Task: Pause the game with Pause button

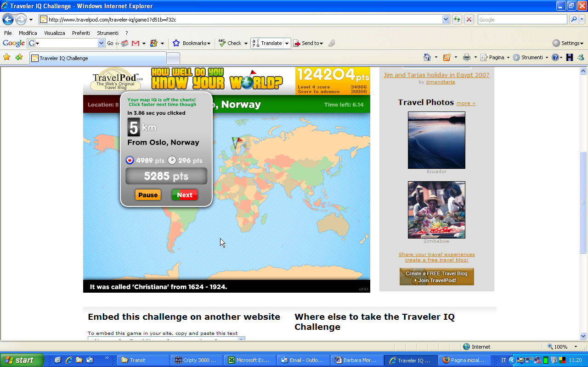Action: [148, 195]
